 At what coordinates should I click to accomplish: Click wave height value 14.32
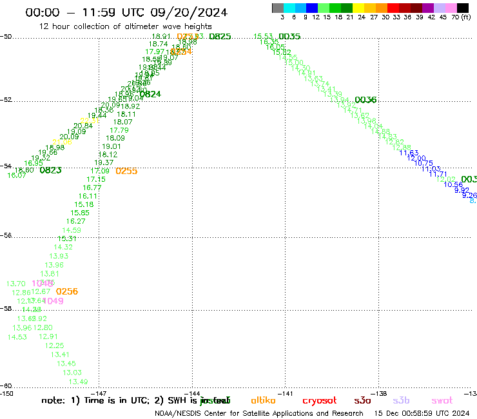[63, 247]
